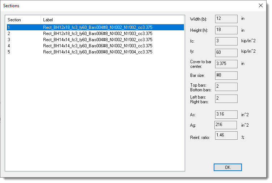Focus the fc value field

pyautogui.click(x=226, y=41)
